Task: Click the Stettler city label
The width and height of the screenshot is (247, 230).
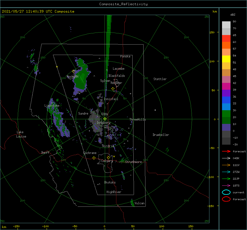Action: 160,79
